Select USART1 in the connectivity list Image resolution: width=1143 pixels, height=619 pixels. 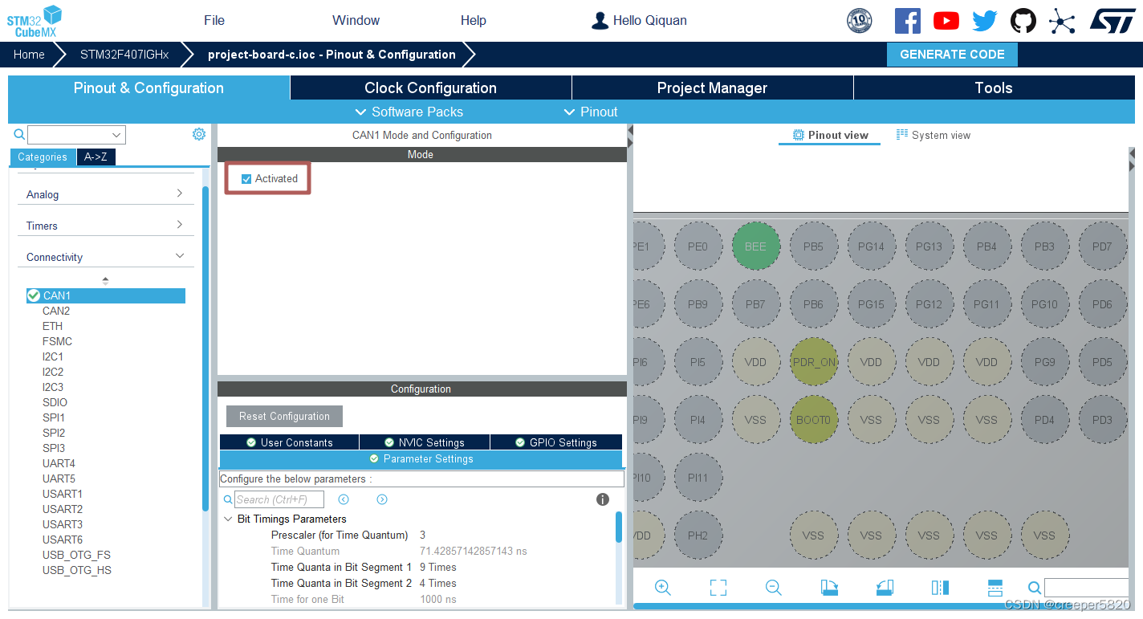pos(63,494)
